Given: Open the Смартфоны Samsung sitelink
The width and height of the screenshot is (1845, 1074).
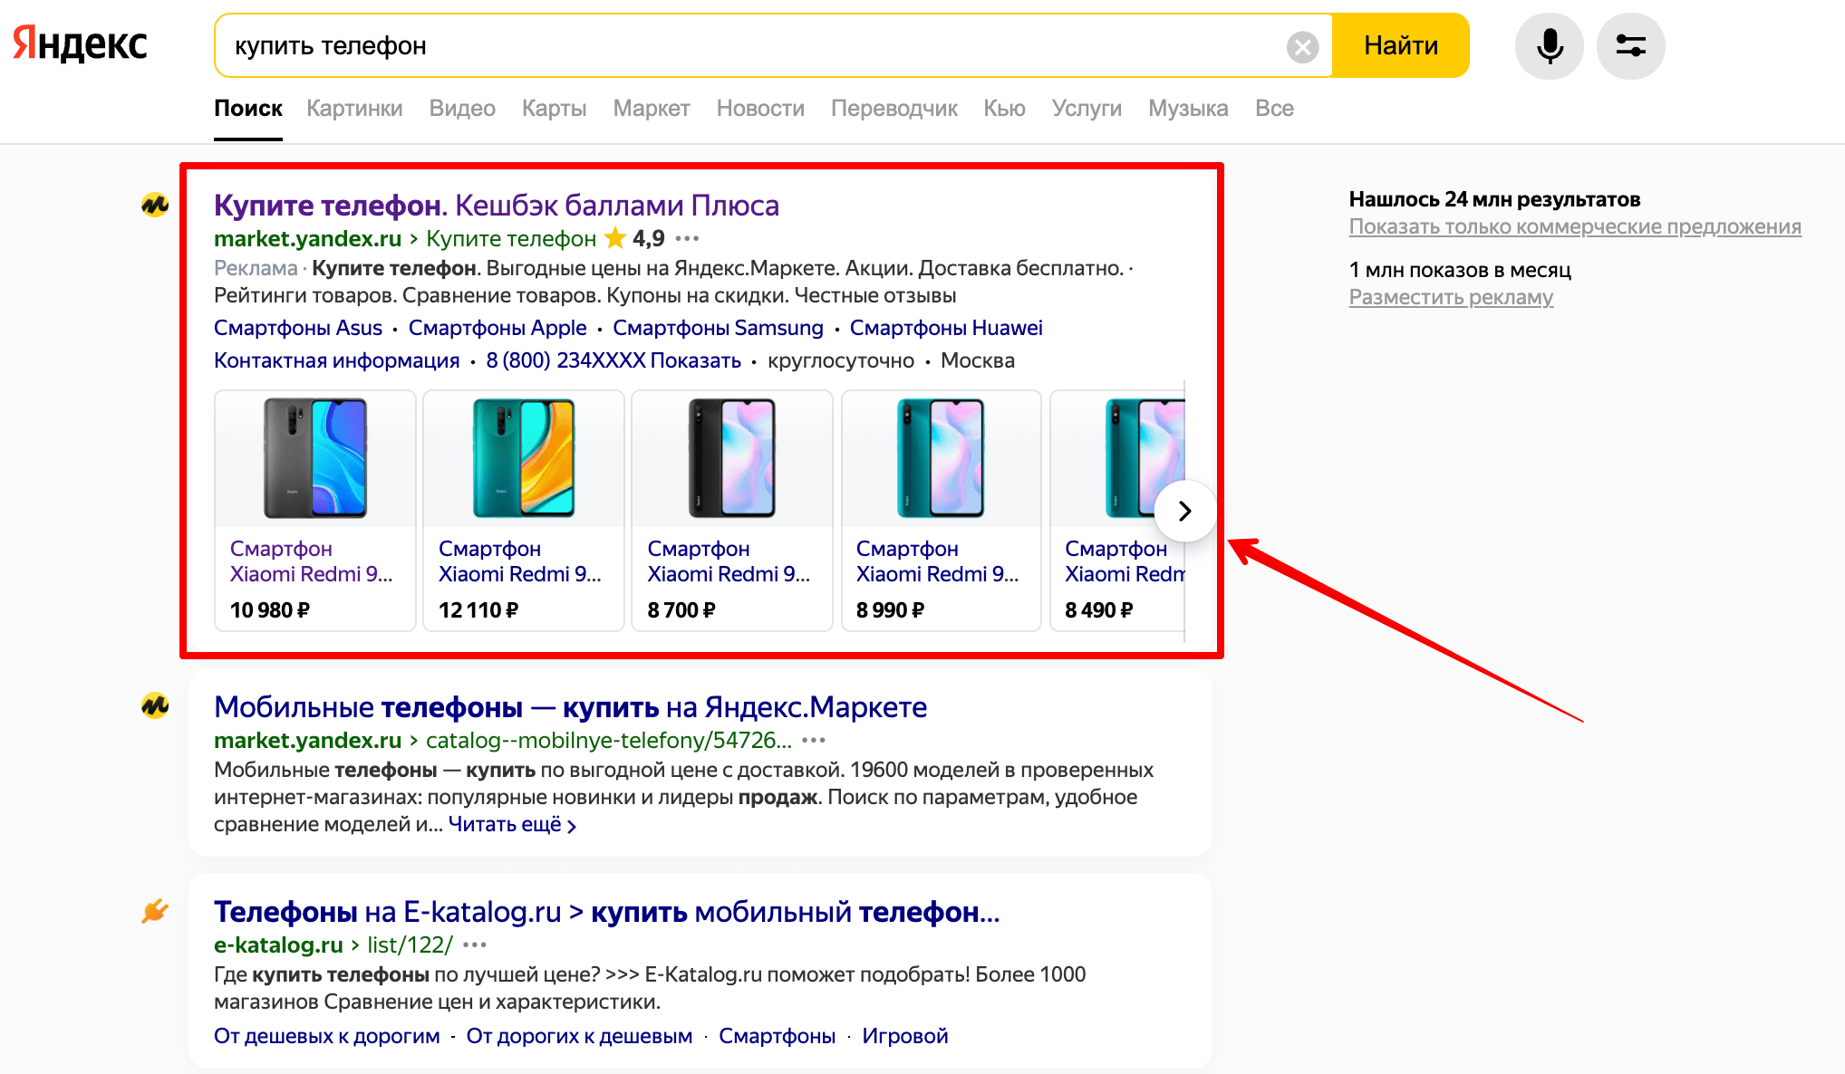Looking at the screenshot, I should [718, 328].
